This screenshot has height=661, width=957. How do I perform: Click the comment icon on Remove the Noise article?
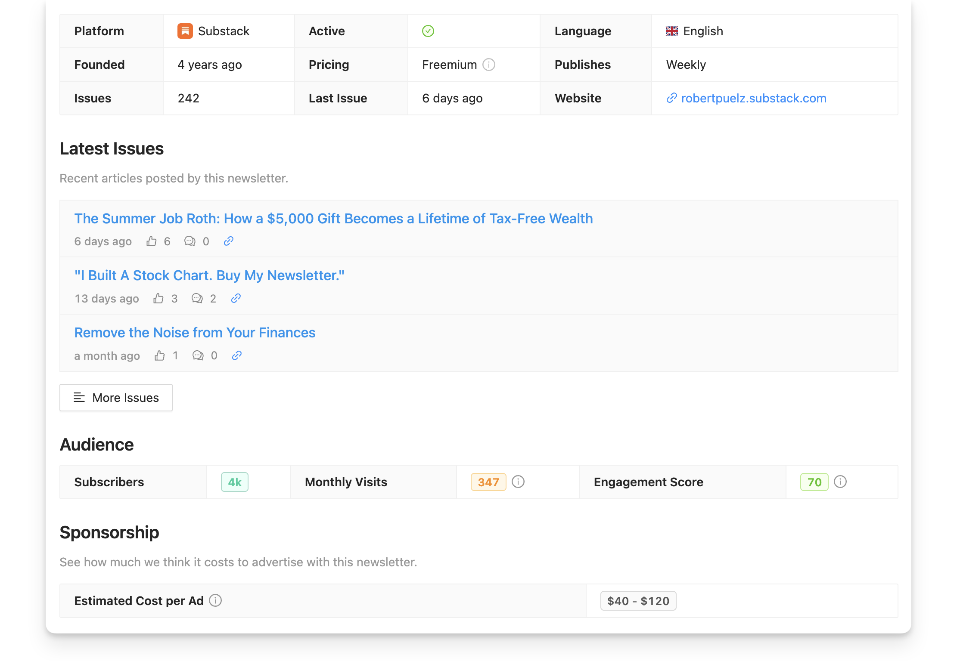(197, 355)
